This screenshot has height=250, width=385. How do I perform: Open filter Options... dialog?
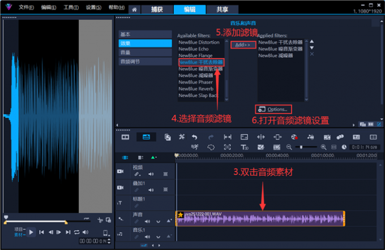pos(273,109)
